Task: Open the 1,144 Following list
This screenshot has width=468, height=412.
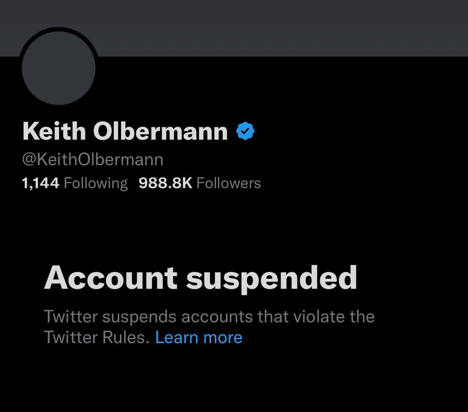Action: [x=75, y=183]
